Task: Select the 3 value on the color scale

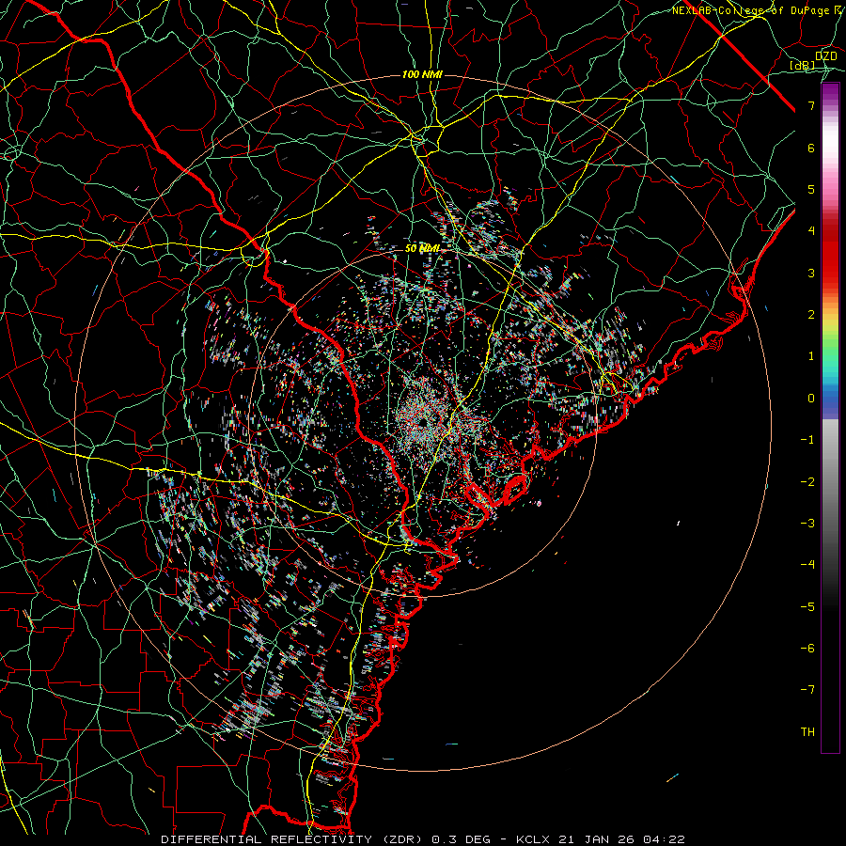Action: click(811, 273)
